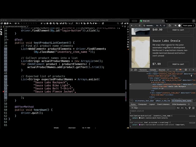Image resolution: width=196 pixels, height=147 pixels.
Task: Show more DevTools tabs via chevron
Action: click(x=168, y=70)
